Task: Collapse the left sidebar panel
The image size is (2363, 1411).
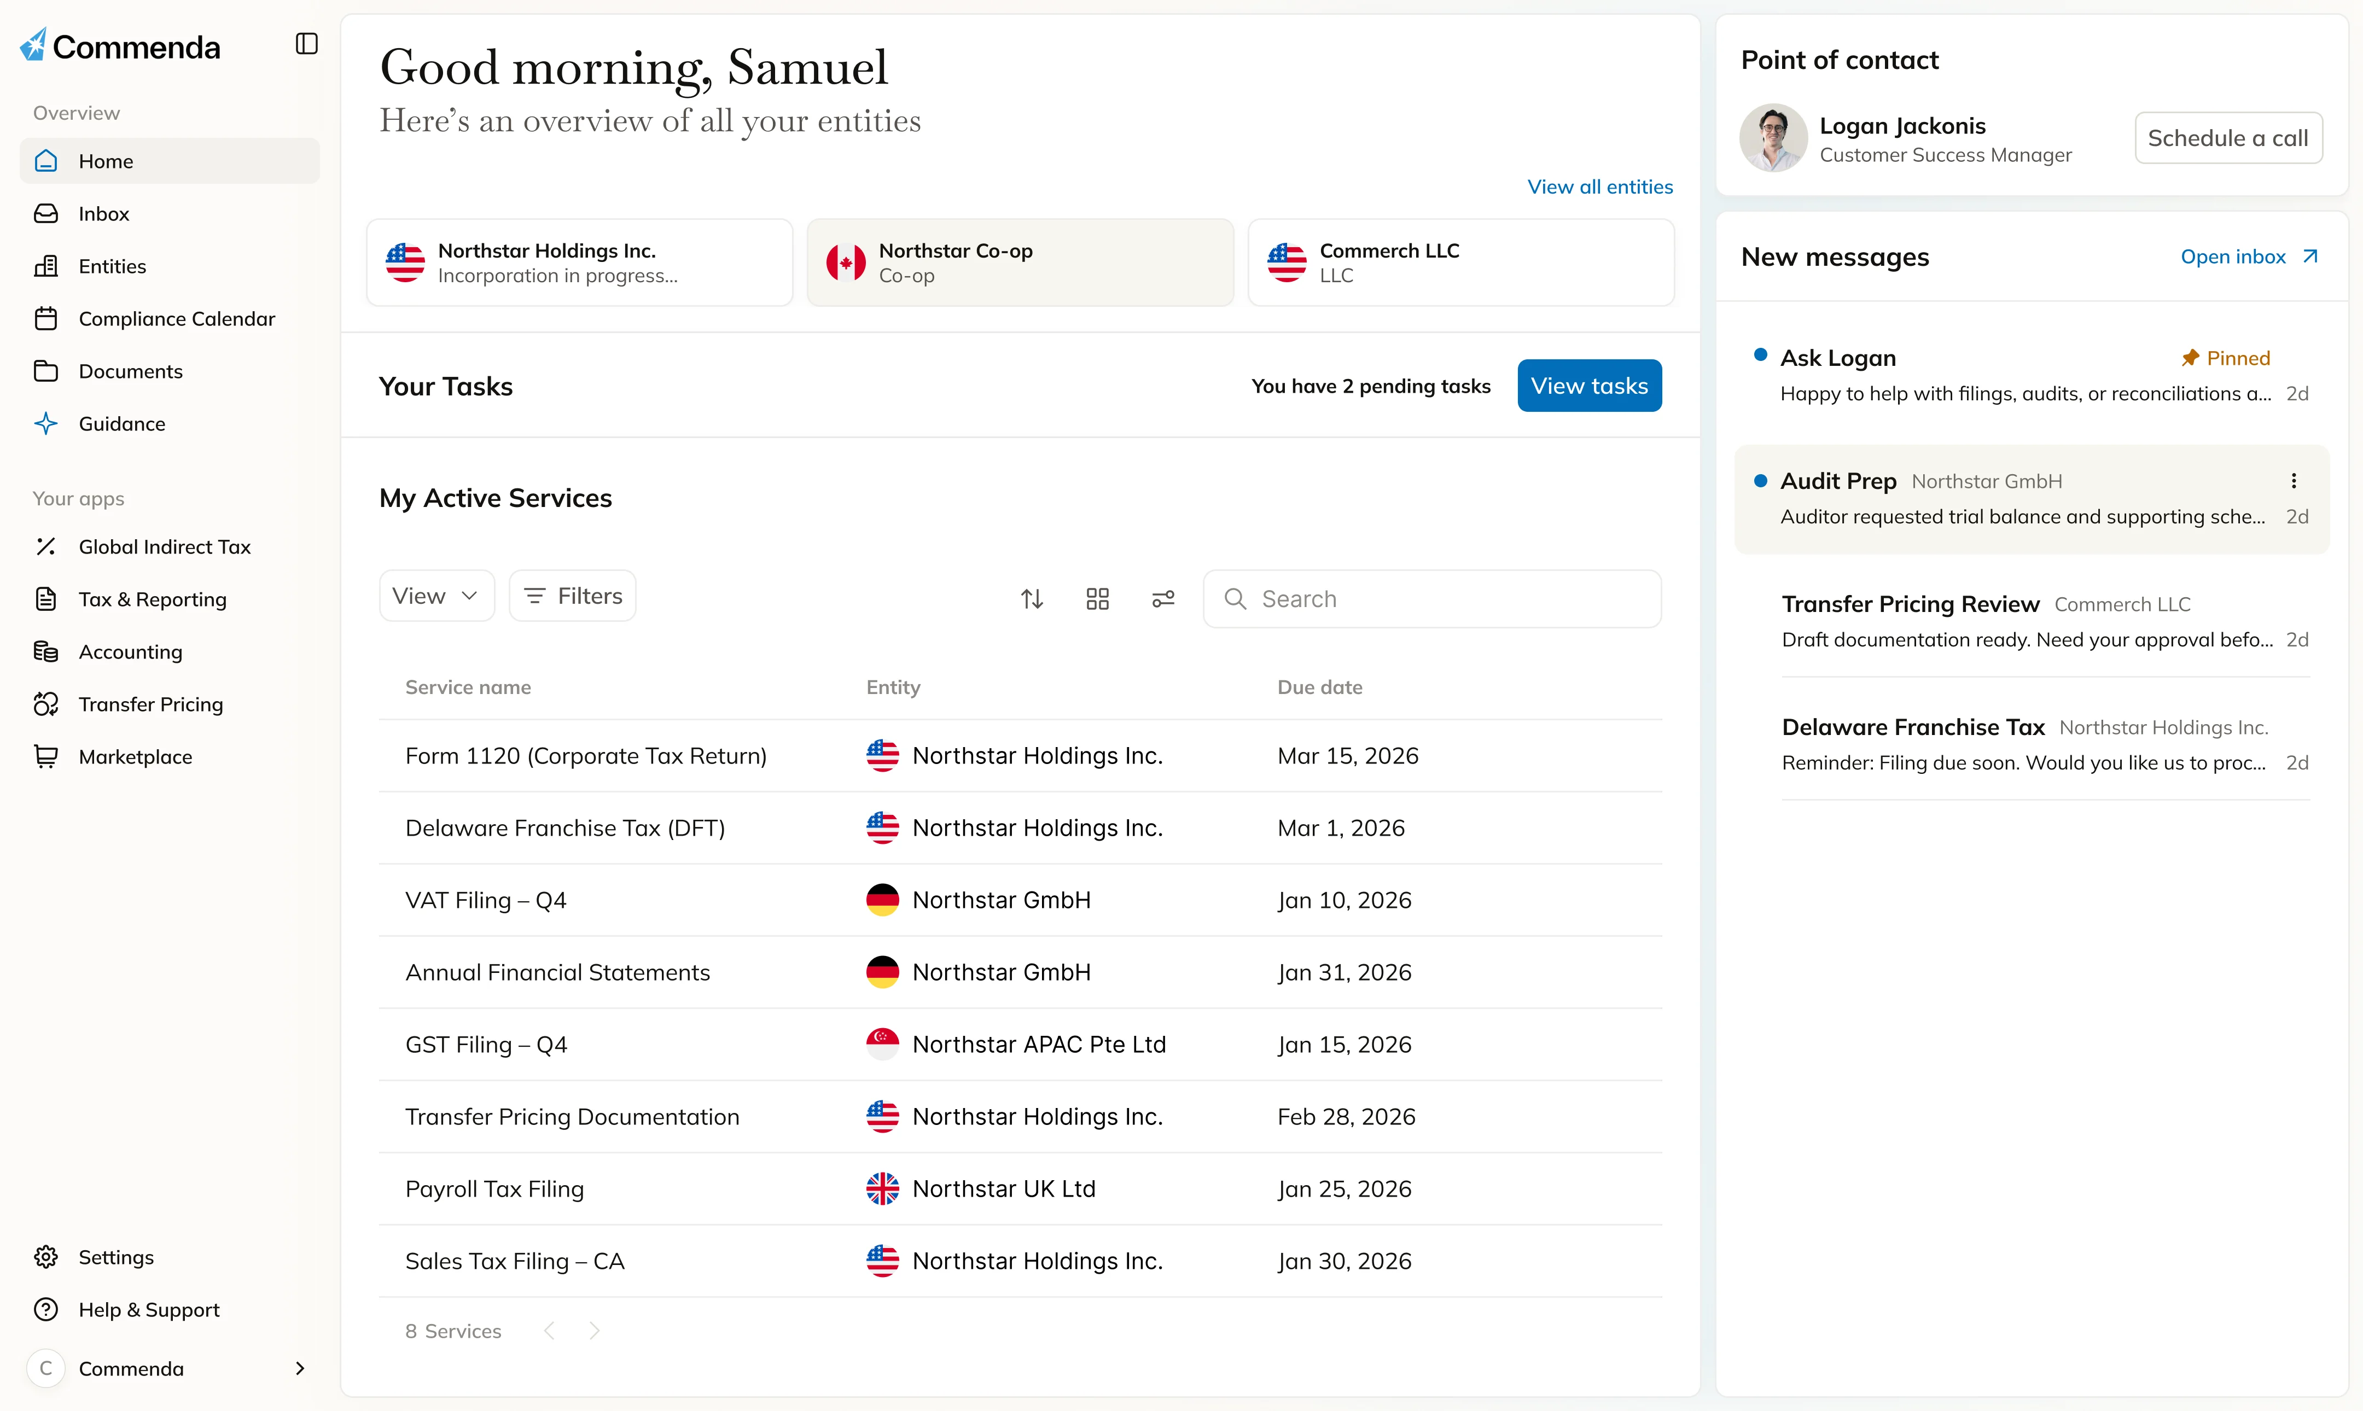Action: [305, 44]
